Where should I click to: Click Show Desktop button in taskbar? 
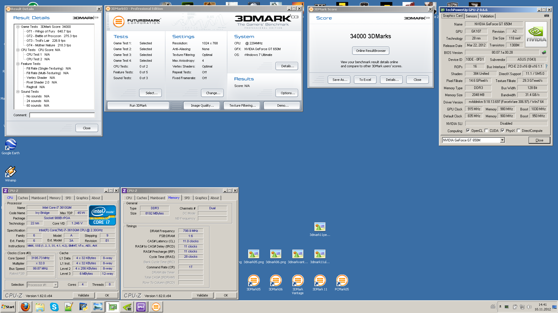[555, 307]
